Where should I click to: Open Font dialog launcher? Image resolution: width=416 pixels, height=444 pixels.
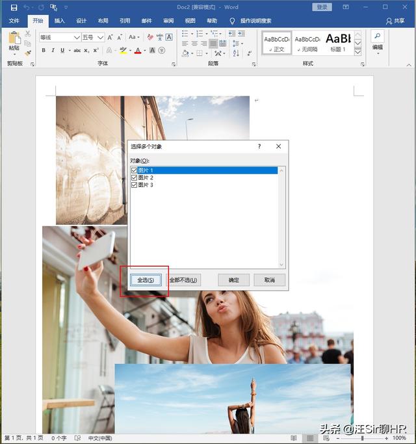(174, 64)
